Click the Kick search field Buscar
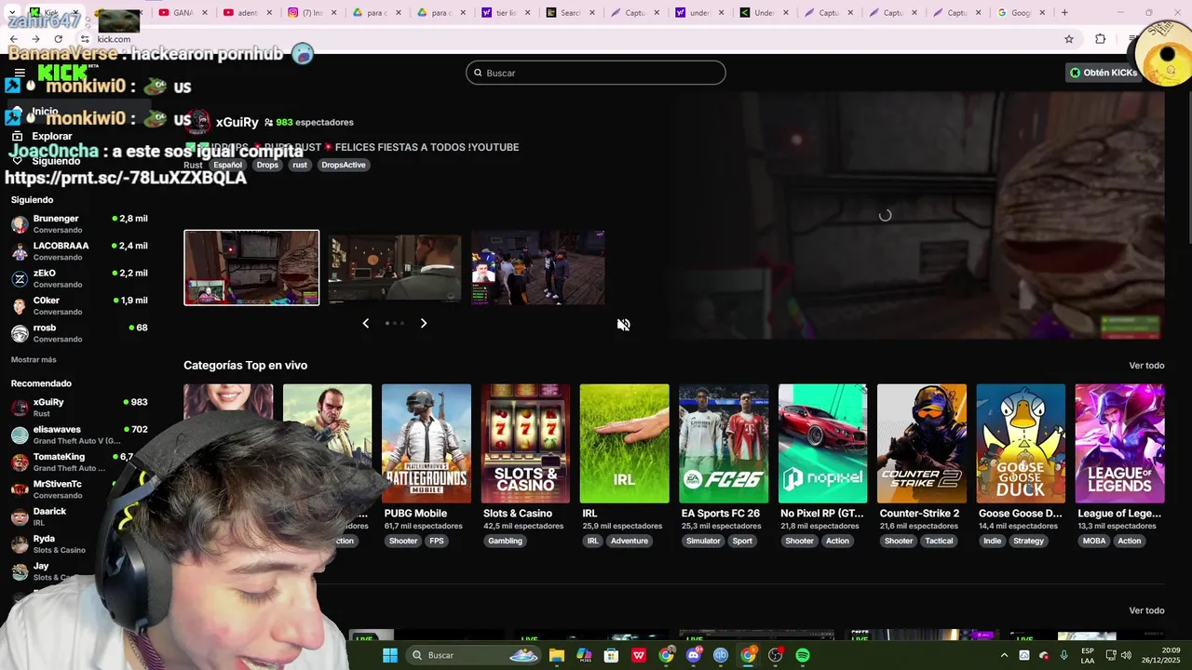 click(x=596, y=73)
